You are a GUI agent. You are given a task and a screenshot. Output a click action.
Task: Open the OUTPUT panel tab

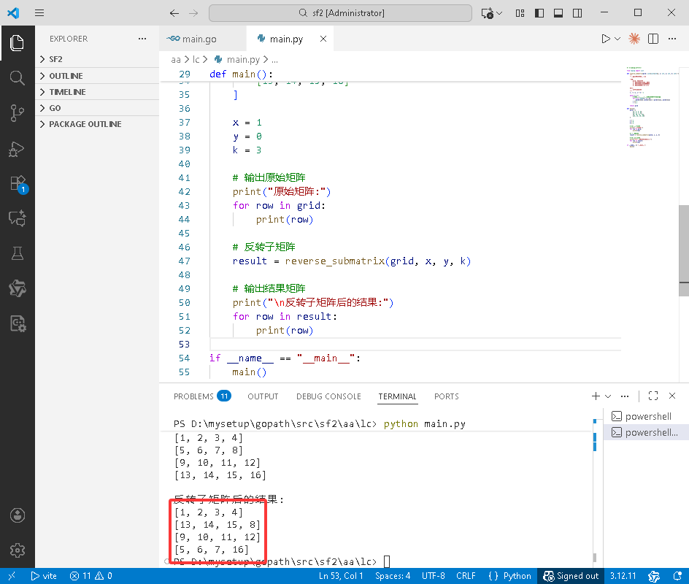pyautogui.click(x=263, y=396)
